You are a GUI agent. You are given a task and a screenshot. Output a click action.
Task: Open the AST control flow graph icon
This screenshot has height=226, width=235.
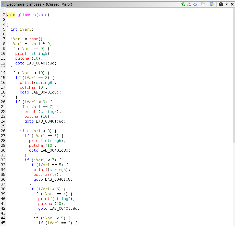coord(189,4)
